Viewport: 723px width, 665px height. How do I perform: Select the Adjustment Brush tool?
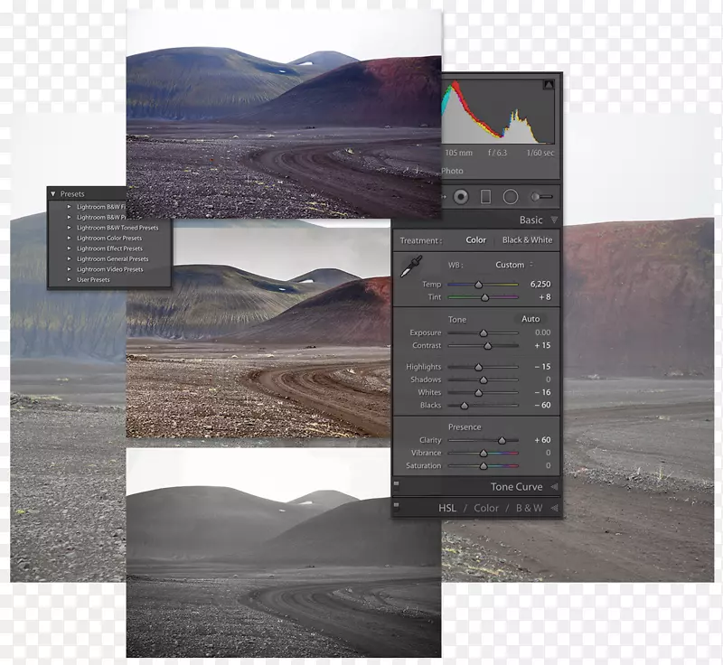tap(540, 196)
